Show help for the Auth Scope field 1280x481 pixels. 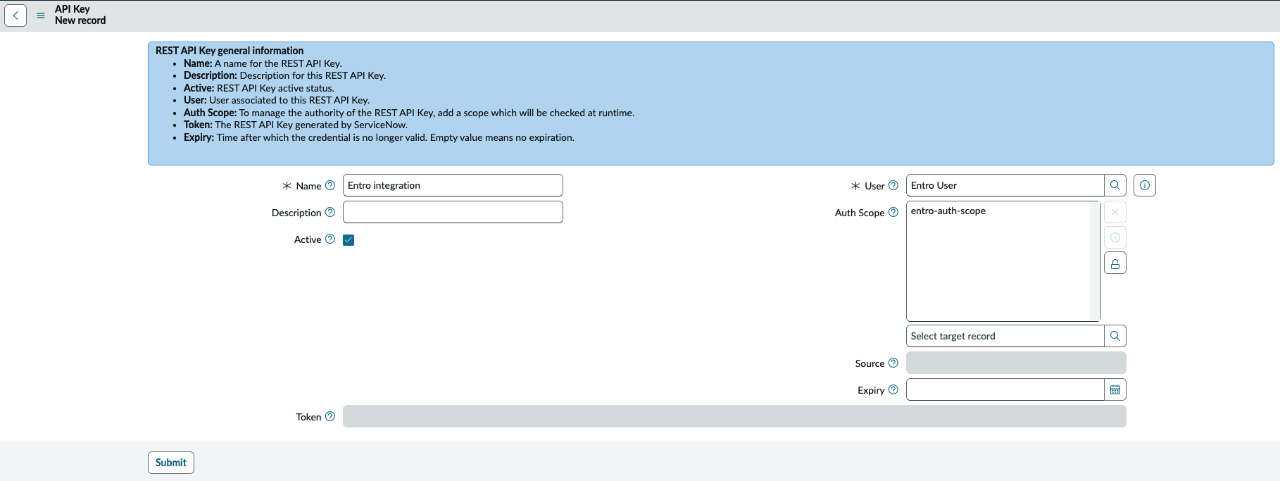click(x=893, y=212)
